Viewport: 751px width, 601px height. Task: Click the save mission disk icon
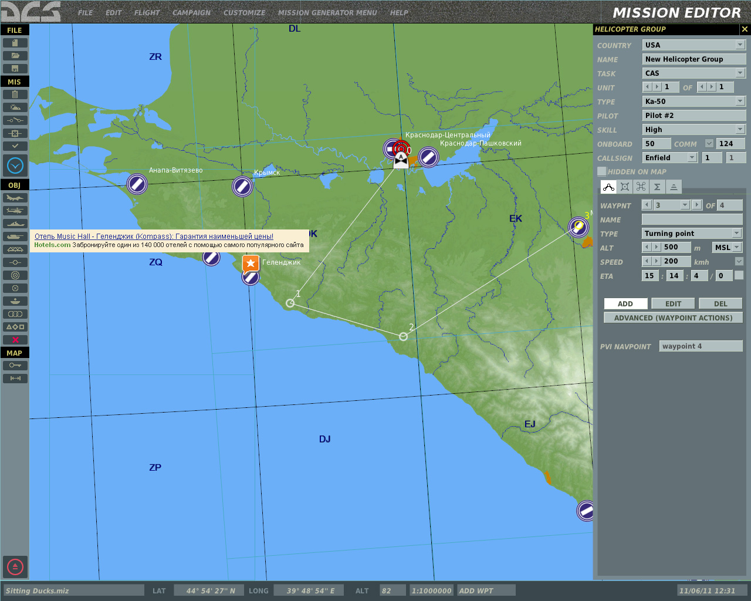click(x=15, y=69)
